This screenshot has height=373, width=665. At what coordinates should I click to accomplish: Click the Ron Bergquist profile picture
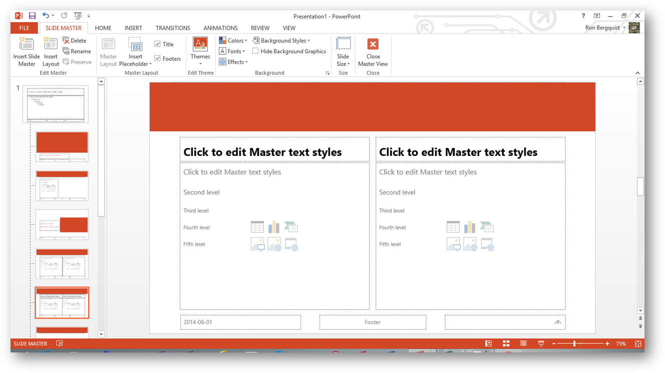pos(634,28)
